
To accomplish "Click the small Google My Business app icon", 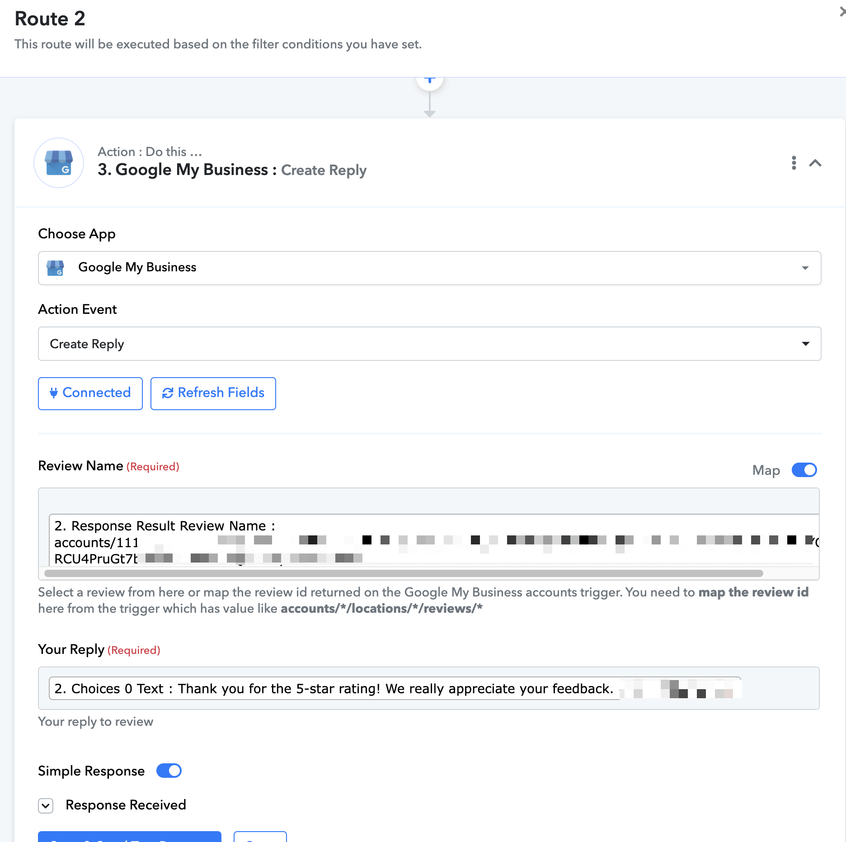I will pos(55,268).
